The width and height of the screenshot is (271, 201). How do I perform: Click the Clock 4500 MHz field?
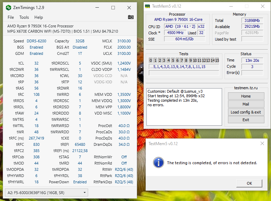coord(175,33)
